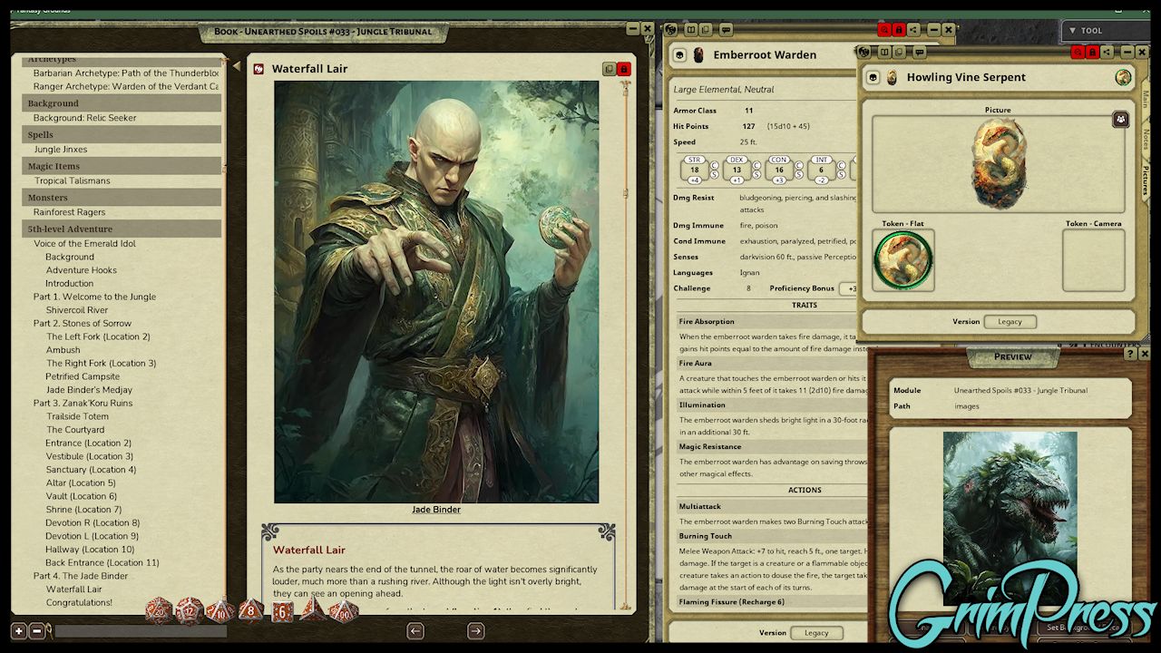The height and width of the screenshot is (653, 1161).
Task: Click STR check C button
Action: click(x=714, y=165)
